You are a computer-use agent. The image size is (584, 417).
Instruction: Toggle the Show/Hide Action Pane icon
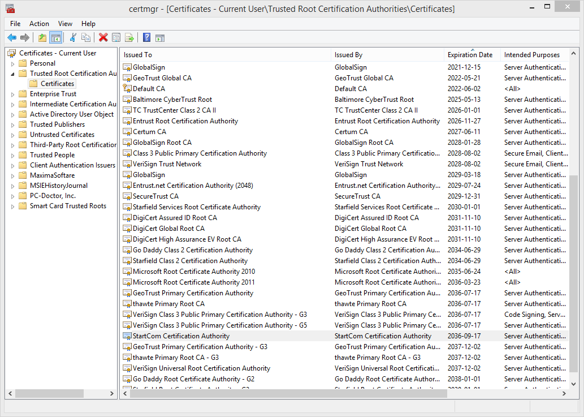(160, 38)
